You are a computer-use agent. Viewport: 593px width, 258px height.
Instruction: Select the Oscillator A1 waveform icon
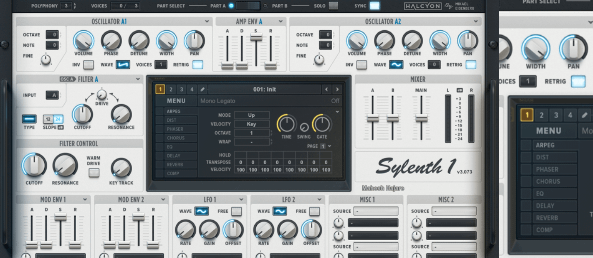(x=123, y=64)
